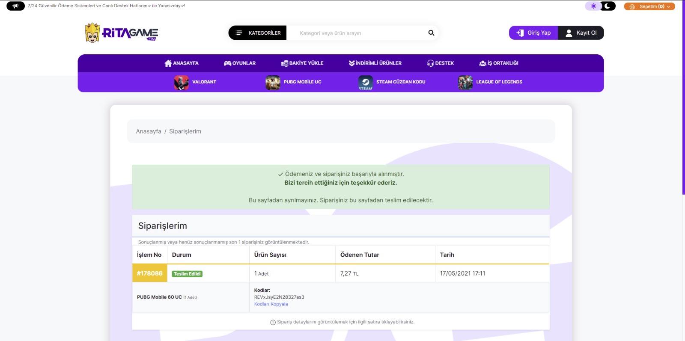Click the Kayıt Ol button
Viewport: 685px width, 341px height.
(x=581, y=33)
